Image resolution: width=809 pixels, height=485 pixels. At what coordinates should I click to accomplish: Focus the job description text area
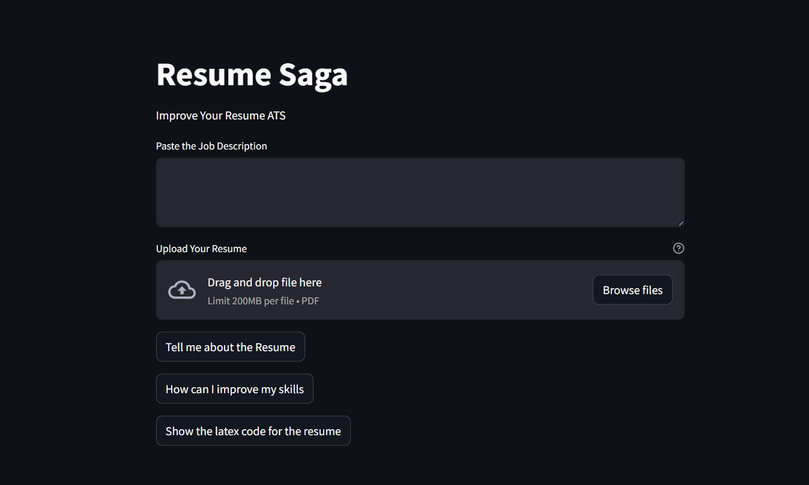point(420,192)
